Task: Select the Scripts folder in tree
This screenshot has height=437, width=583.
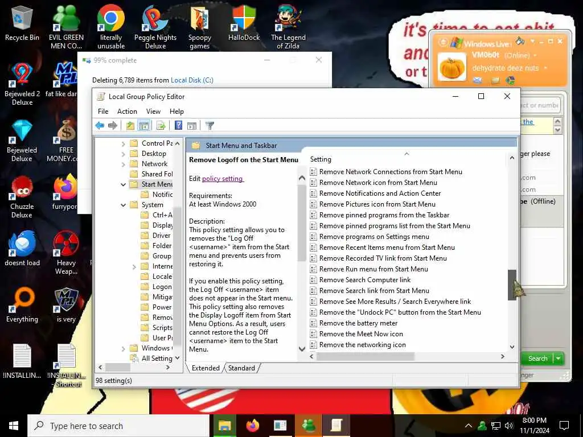Action: (157, 328)
